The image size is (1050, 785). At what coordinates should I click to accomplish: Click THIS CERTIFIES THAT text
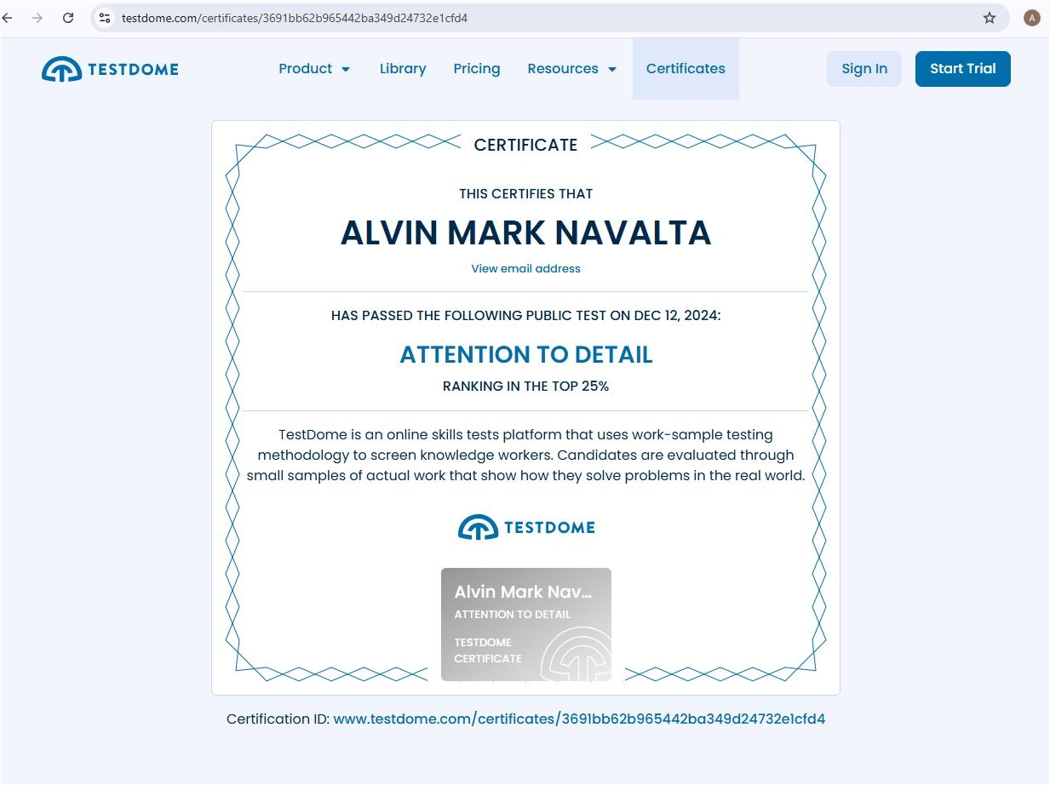[x=526, y=194]
